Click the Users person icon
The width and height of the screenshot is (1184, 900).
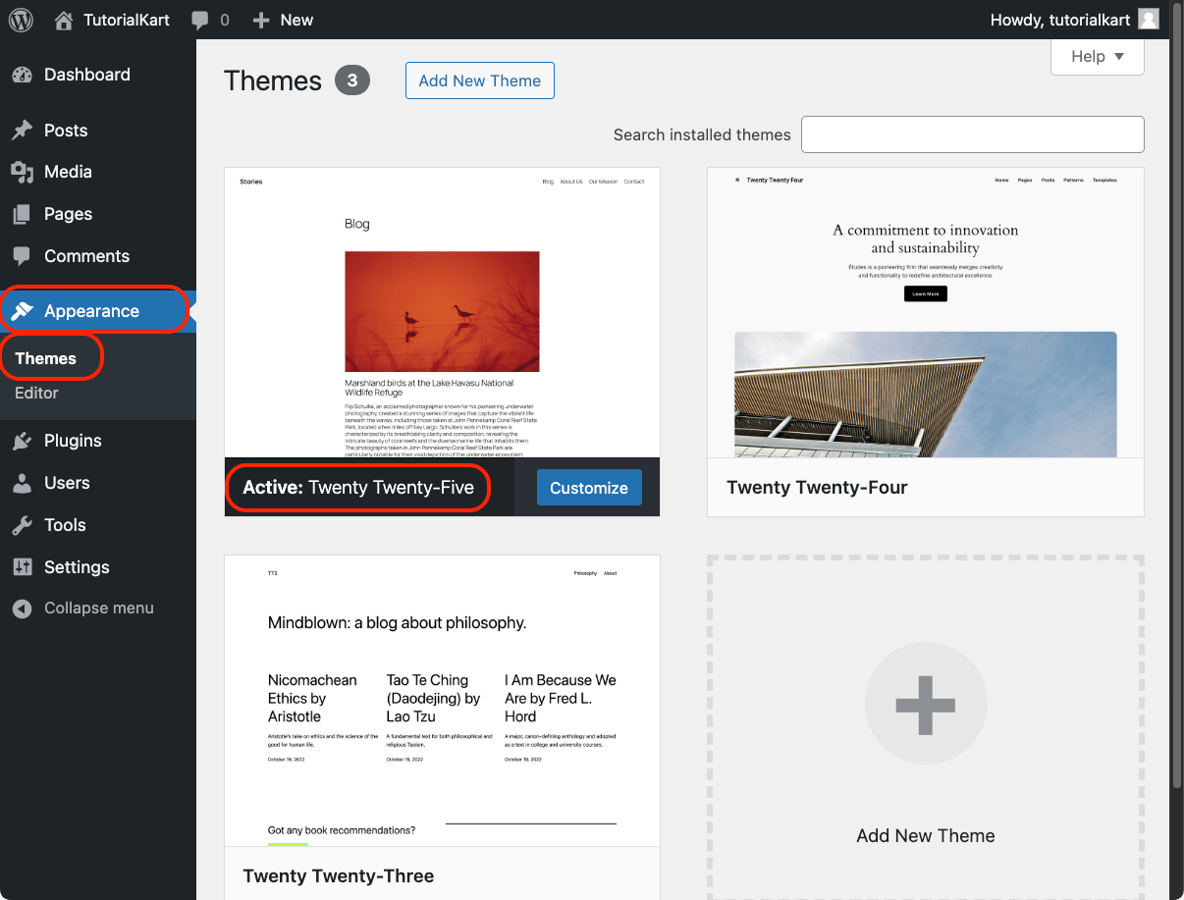pyautogui.click(x=22, y=483)
